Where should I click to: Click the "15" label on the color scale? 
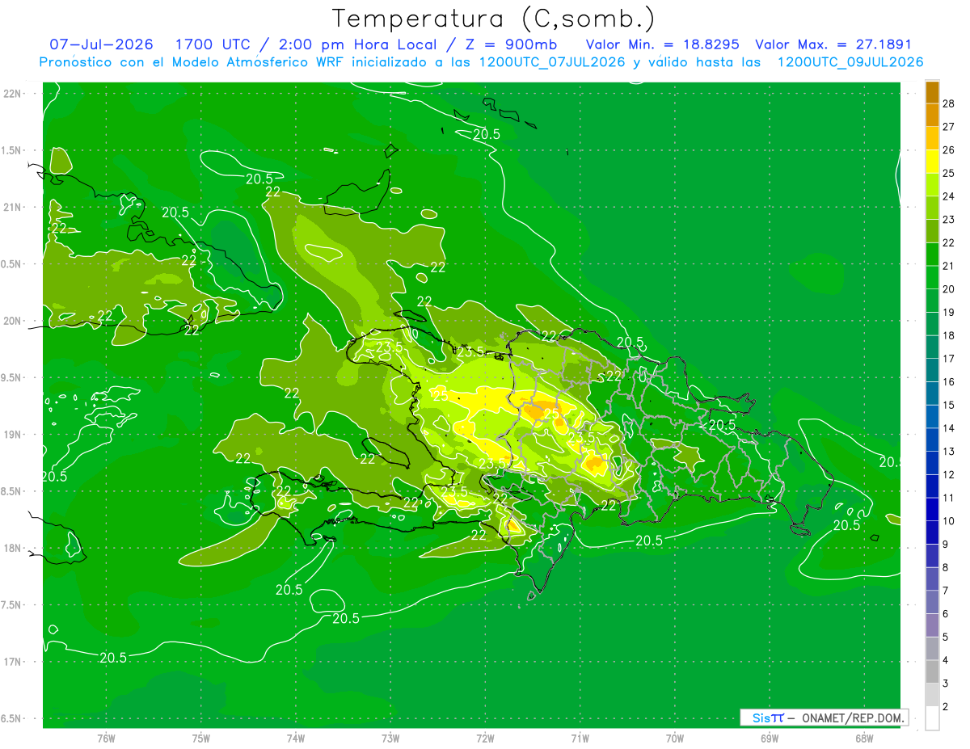coord(948,405)
